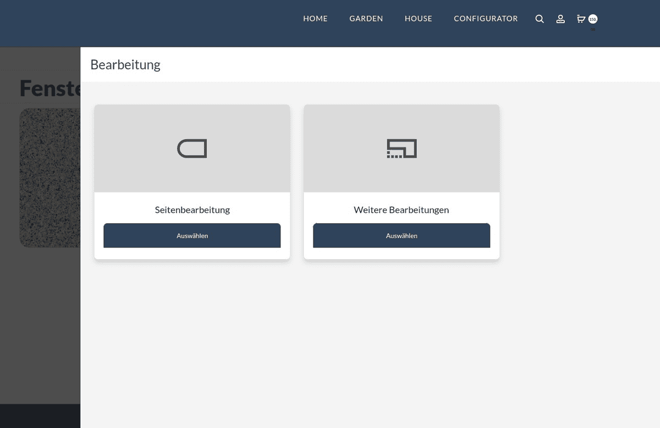Click the Weitere Bearbeitungen card title
The height and width of the screenshot is (428, 660).
click(x=401, y=210)
